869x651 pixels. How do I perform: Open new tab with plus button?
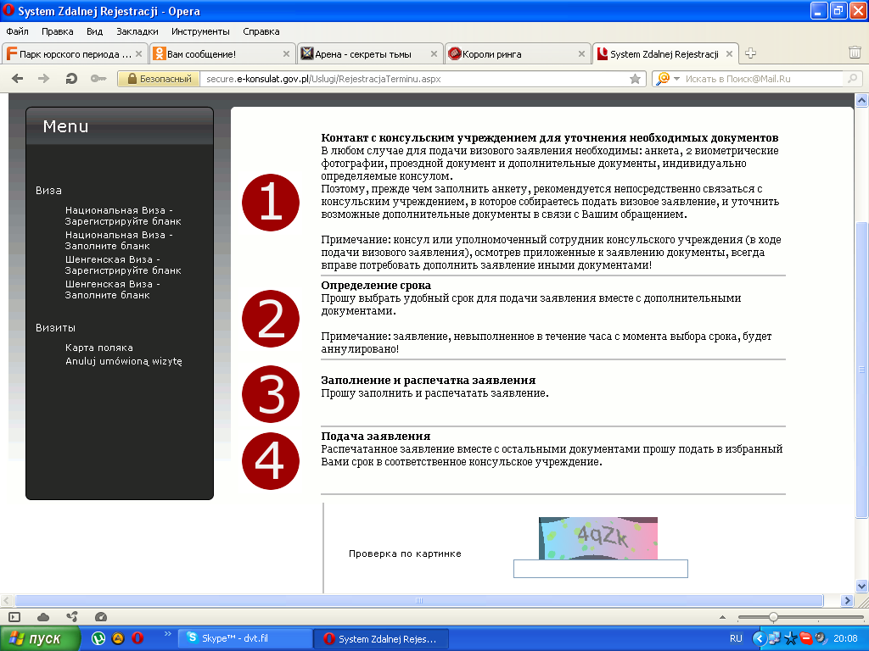tap(750, 53)
